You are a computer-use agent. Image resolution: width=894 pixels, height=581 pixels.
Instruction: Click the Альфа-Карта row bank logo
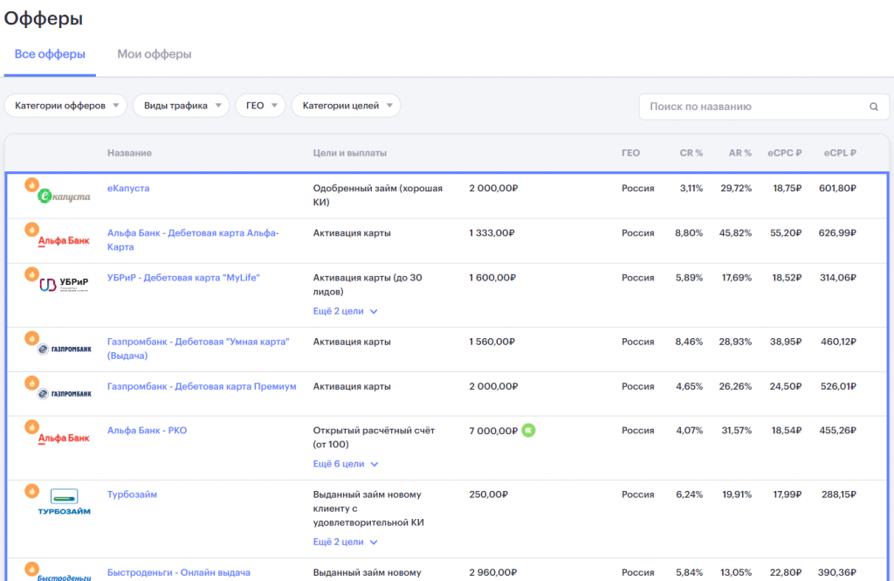64,241
